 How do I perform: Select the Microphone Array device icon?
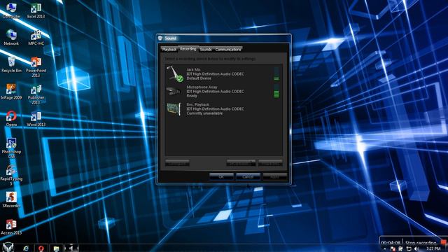coord(174,91)
